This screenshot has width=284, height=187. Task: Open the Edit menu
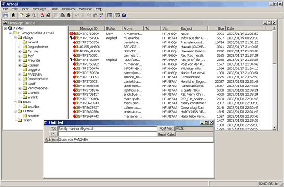pyautogui.click(x=15, y=9)
